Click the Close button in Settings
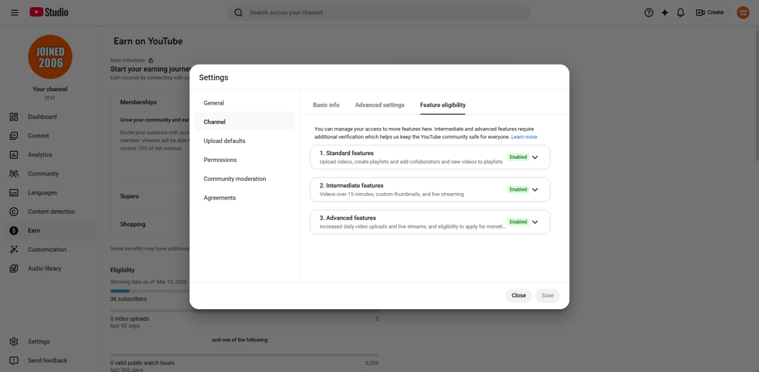The height and width of the screenshot is (372, 759). (519, 296)
